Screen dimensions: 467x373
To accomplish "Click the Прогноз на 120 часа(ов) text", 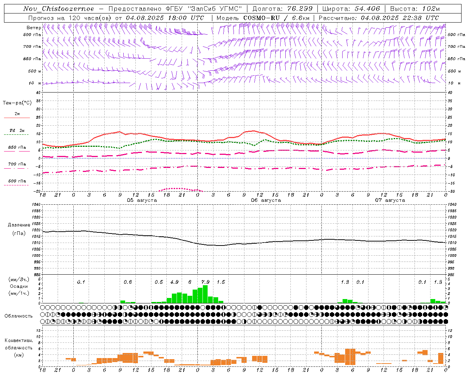I will [x=70, y=18].
